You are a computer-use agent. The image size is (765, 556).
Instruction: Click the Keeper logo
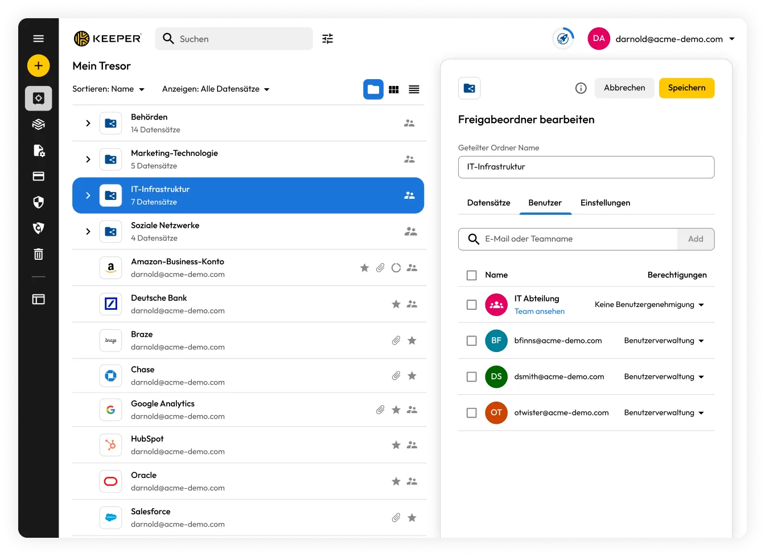107,38
